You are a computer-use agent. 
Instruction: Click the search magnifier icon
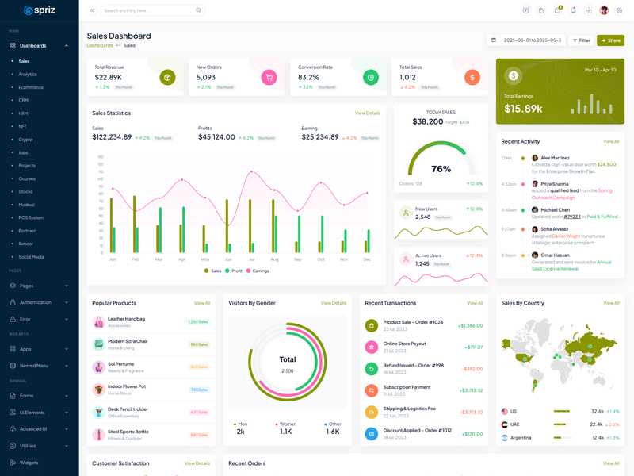point(198,10)
